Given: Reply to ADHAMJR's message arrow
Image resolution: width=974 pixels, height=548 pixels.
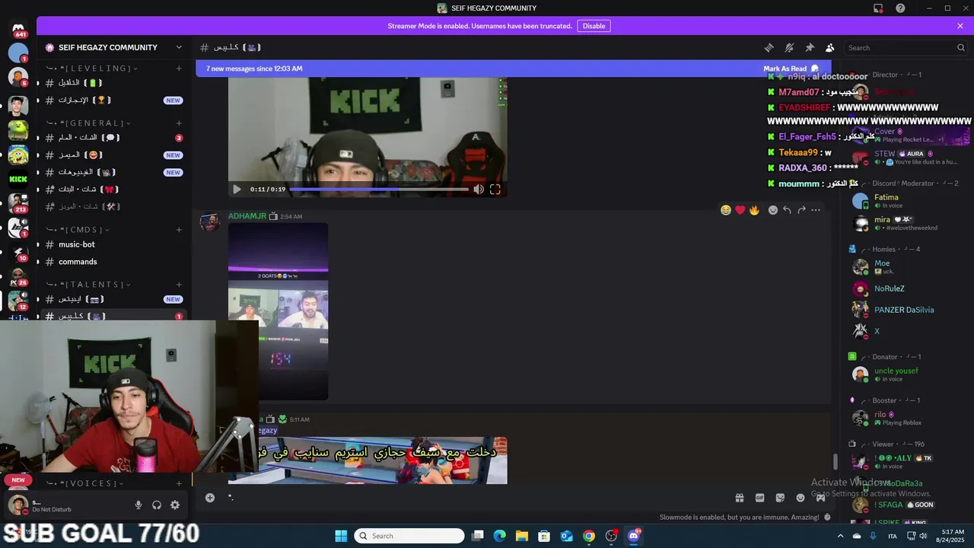Looking at the screenshot, I should (788, 210).
